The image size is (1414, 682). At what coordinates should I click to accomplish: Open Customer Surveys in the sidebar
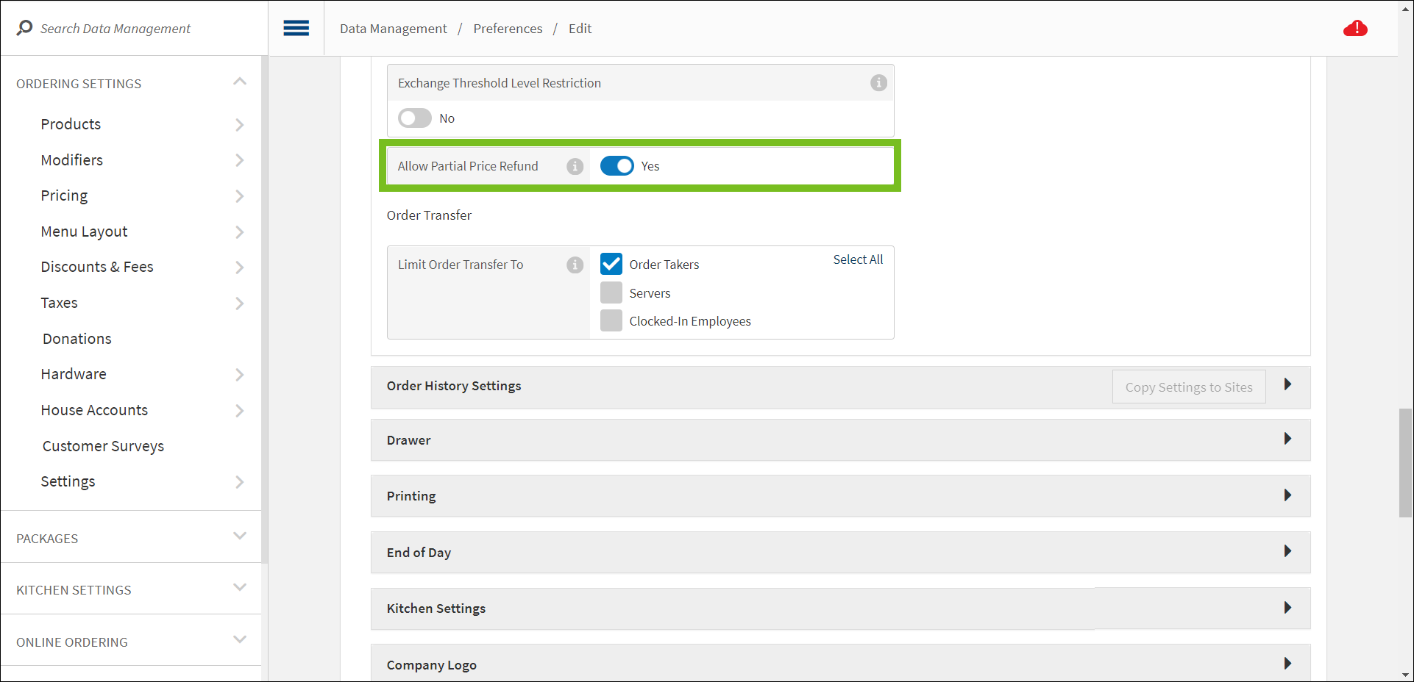(x=103, y=446)
